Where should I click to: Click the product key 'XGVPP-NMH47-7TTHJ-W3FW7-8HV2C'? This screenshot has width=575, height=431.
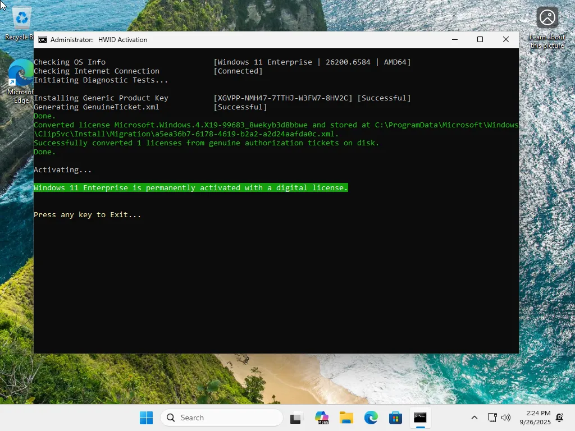tap(283, 98)
